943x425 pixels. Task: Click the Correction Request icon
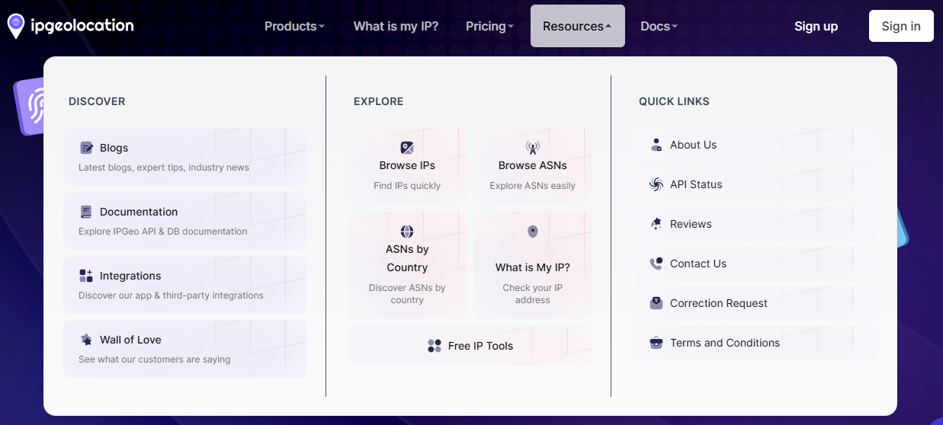656,303
